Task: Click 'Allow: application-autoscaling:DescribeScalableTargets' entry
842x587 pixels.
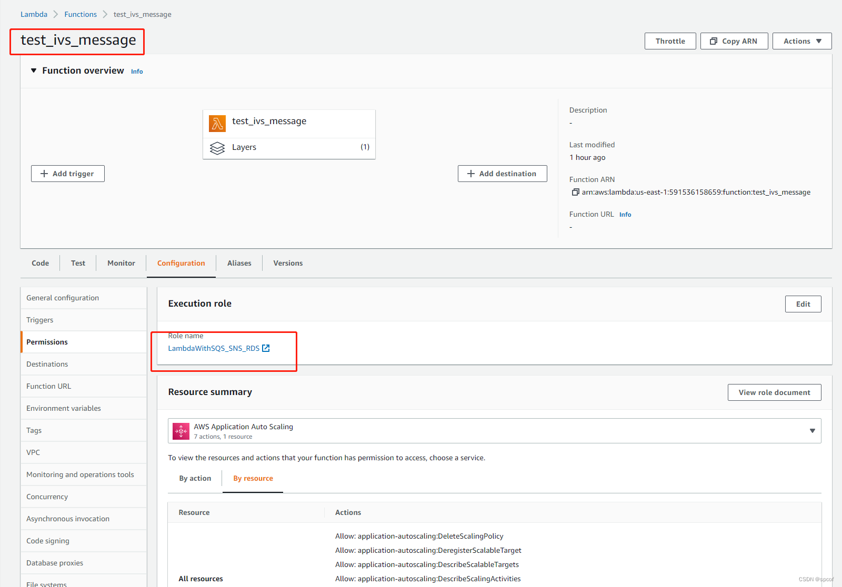Action: 427,565
